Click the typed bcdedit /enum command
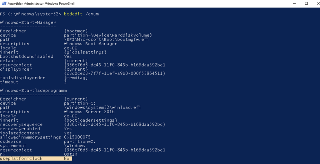Viewport: 320px width, 164px height. 82,14
